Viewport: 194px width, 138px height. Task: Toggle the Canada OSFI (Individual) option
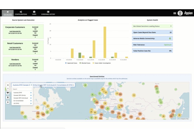[22, 98]
